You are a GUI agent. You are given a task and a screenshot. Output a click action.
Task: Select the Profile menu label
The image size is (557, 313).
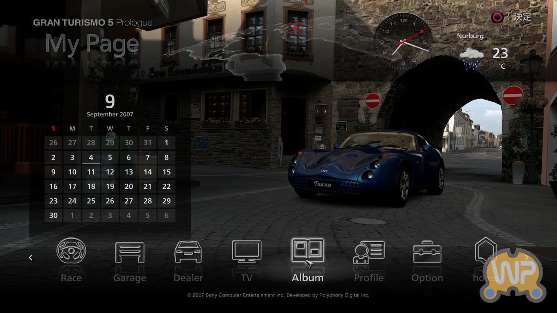click(x=369, y=278)
